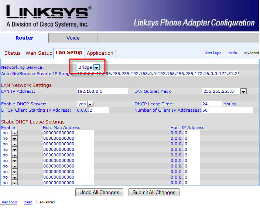This screenshot has width=260, height=210.
Task: Click the Linksys logo
Action: (x=49, y=16)
